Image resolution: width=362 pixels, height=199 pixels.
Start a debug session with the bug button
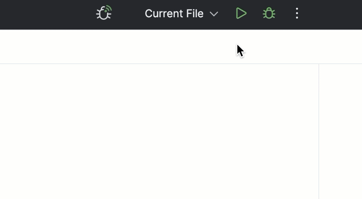pyautogui.click(x=269, y=13)
